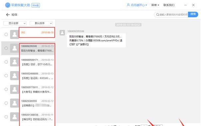Click avatar of 106929395555 招商银行 message
The image size is (201, 126).
click(15, 103)
